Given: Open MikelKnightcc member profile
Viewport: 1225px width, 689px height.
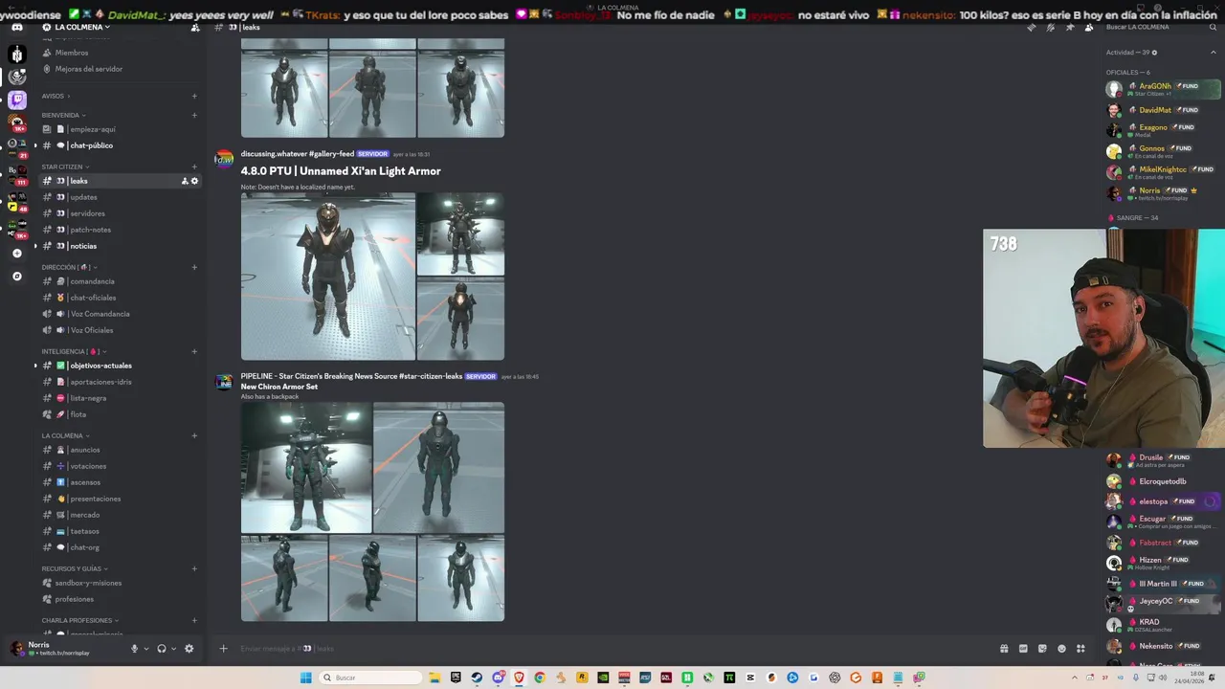Looking at the screenshot, I should (1163, 169).
